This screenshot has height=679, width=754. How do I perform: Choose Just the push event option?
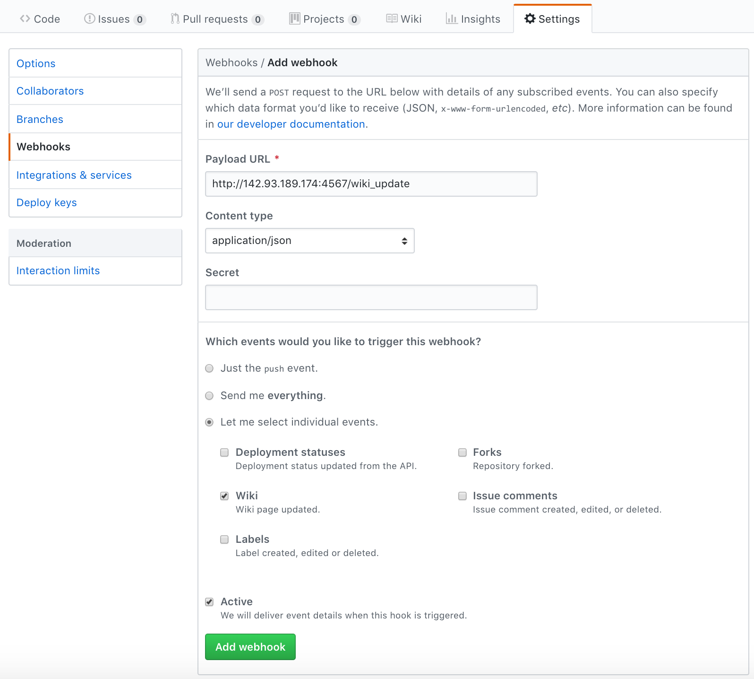click(209, 368)
